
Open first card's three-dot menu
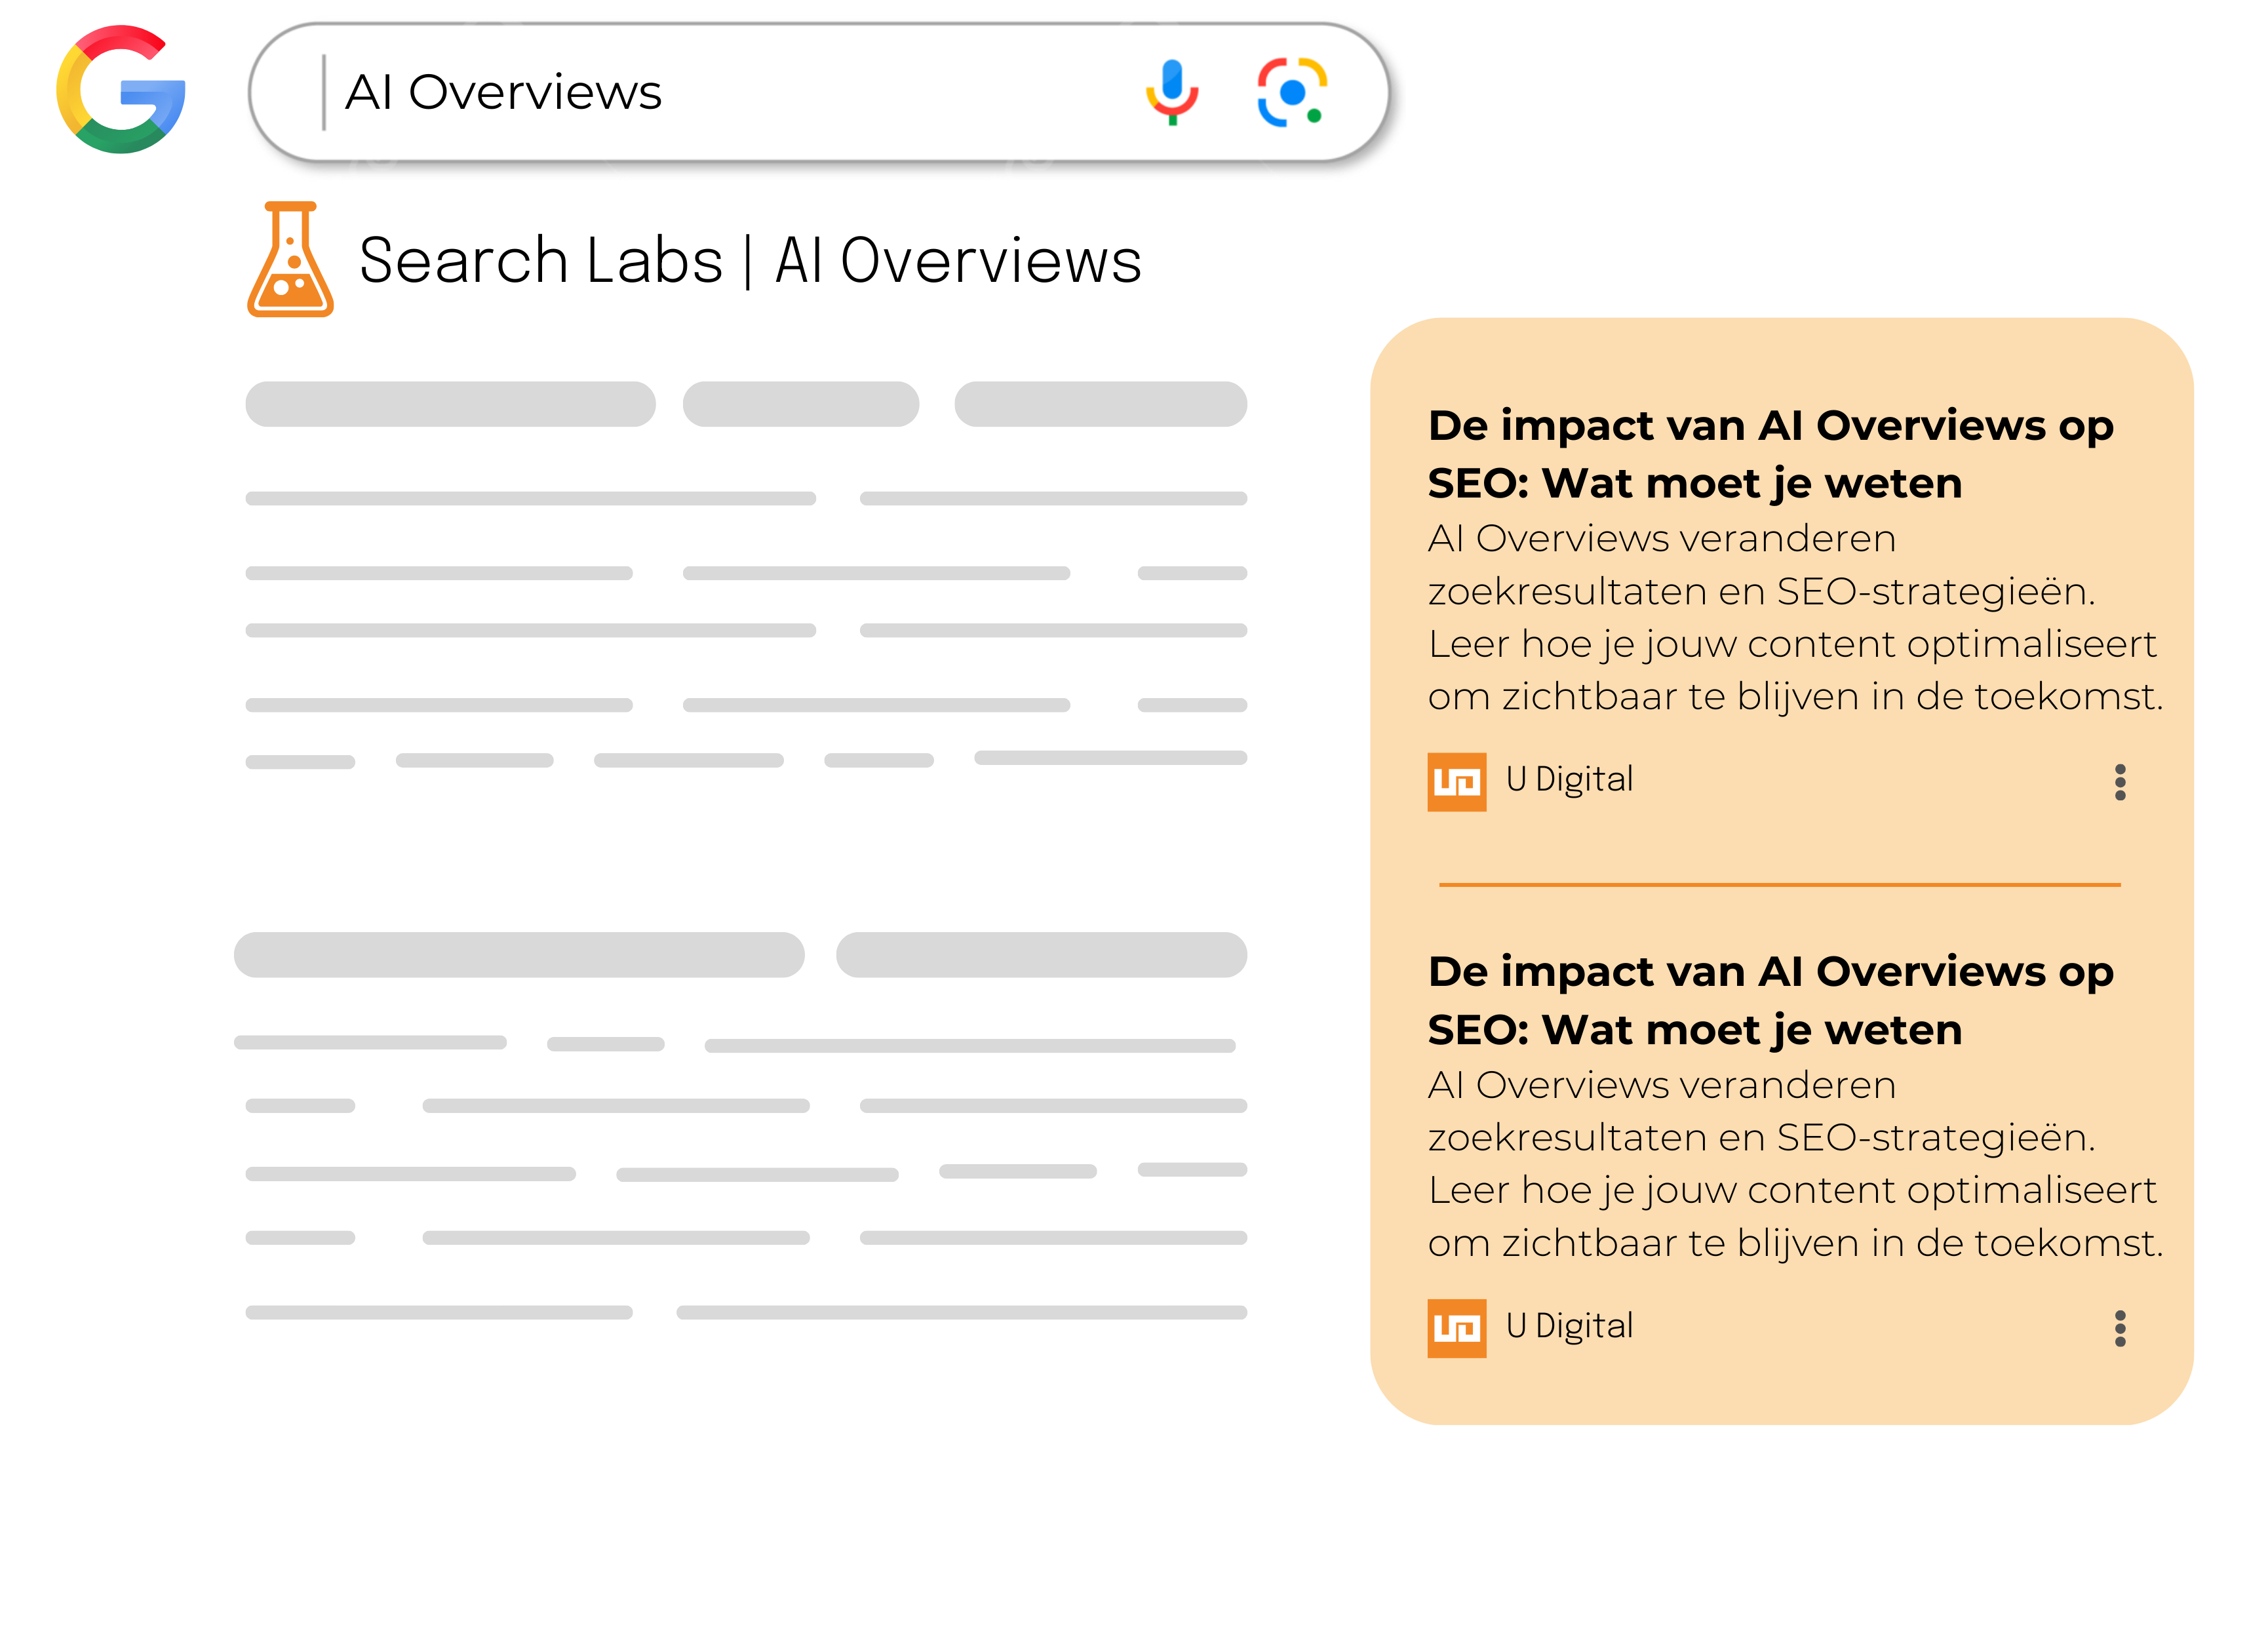tap(2119, 782)
